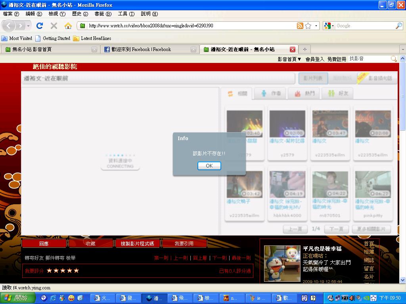Click the bookmark star icon
Screen dimensions: 406x304
click(x=308, y=26)
